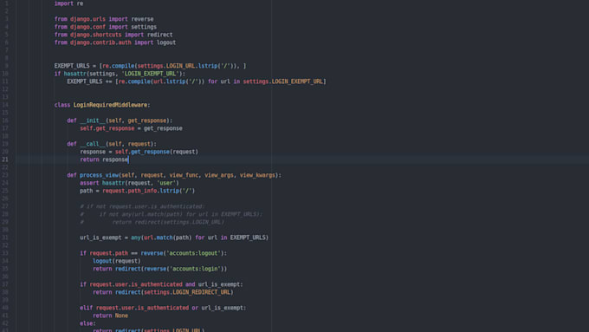Click the 'accounts:login' string literal
This screenshot has height=332, width=589.
[193, 269]
